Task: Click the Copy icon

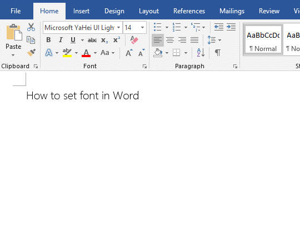Action: coord(31,40)
